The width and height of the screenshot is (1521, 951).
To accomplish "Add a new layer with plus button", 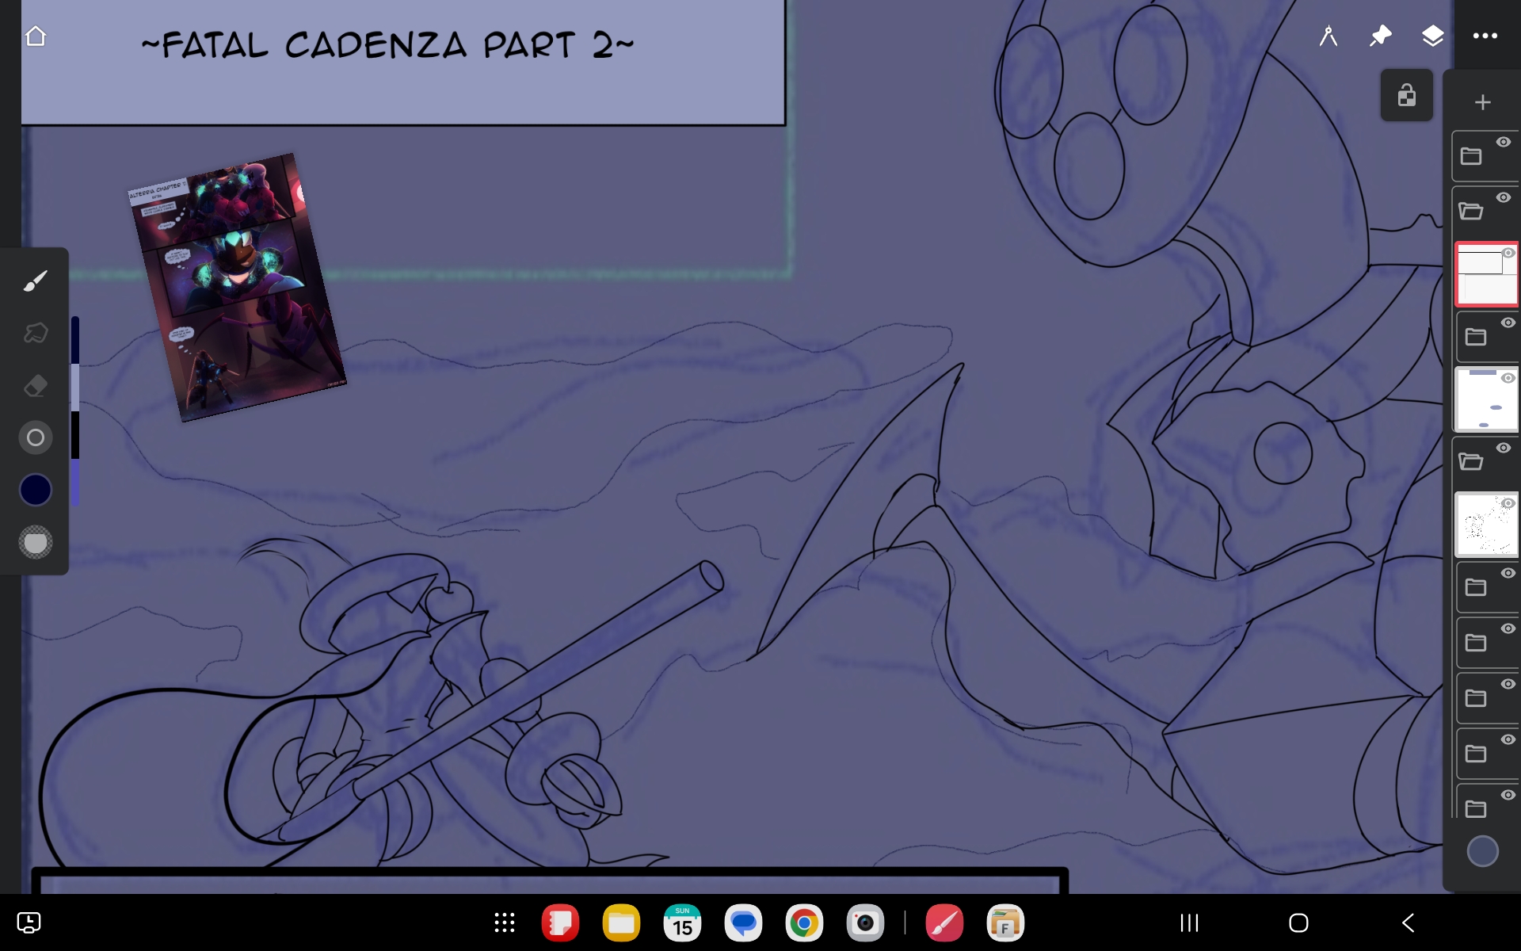I will (1482, 102).
